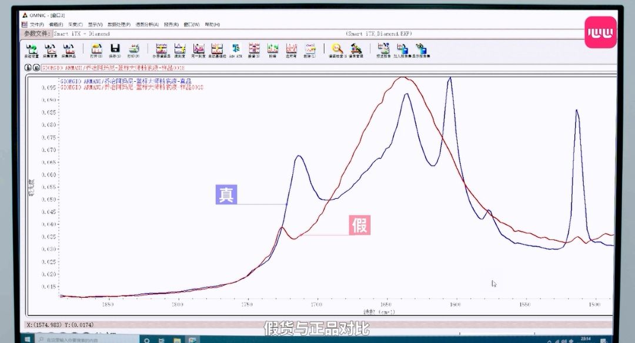Screen dimensions: 635x343
Task: Open the Experiment Setup (实验设置) tool
Action: point(31,51)
